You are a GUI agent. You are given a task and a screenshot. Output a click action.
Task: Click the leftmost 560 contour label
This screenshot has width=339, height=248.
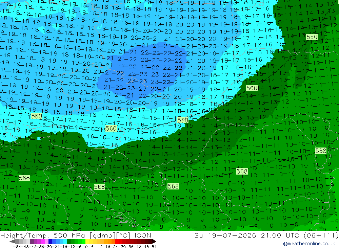point(37,116)
